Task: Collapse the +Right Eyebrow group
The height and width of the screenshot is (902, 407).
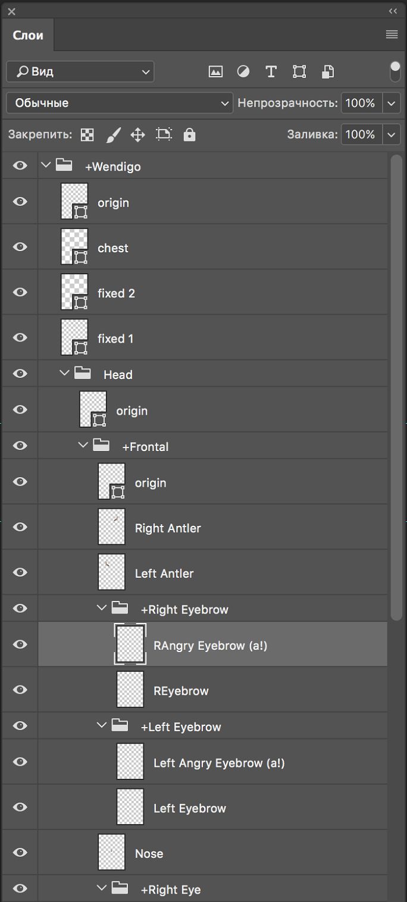Action: [x=101, y=608]
